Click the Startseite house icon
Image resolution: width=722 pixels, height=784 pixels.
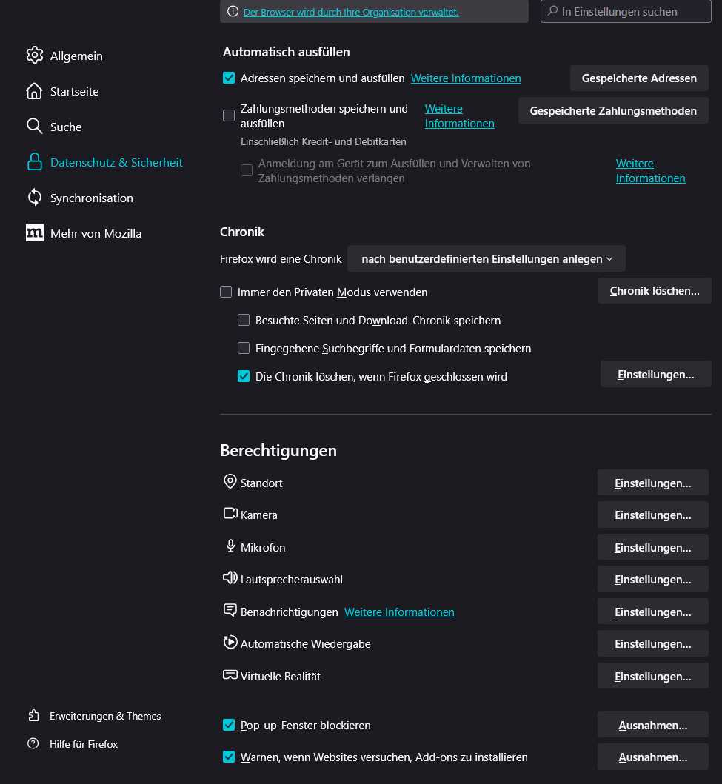pyautogui.click(x=34, y=91)
